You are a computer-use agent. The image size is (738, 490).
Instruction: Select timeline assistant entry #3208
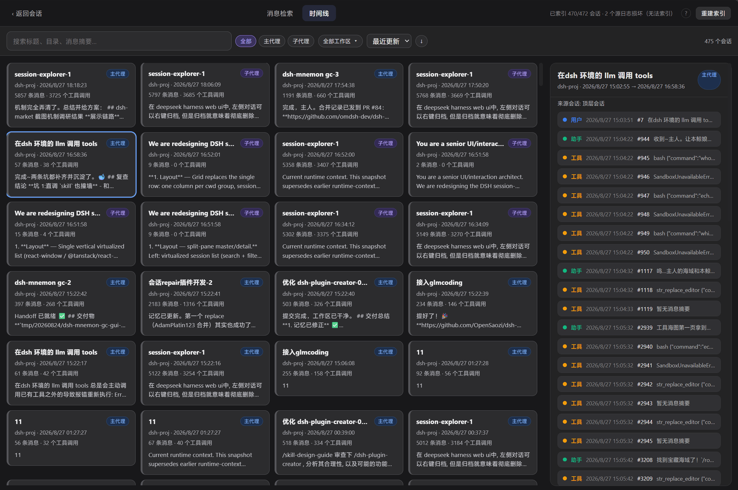639,460
